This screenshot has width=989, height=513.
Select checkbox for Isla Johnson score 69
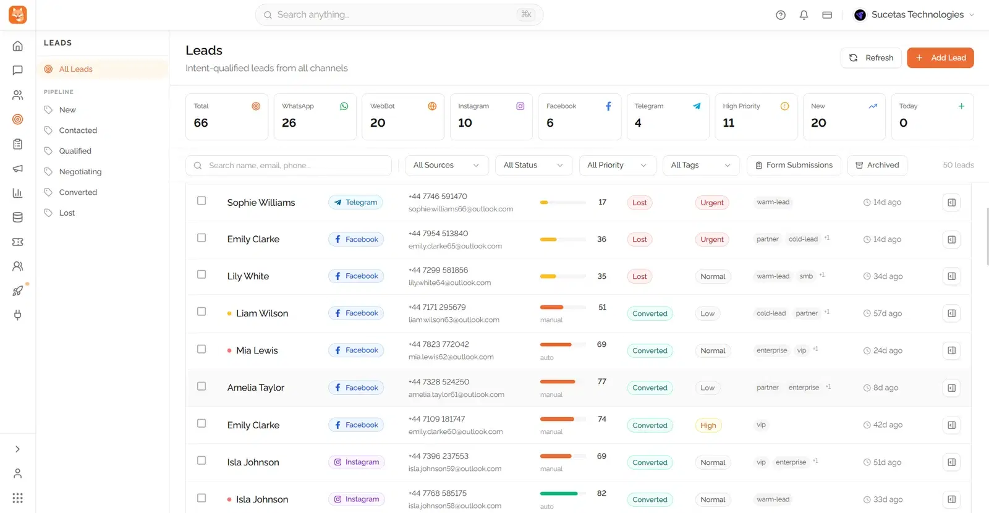click(202, 460)
